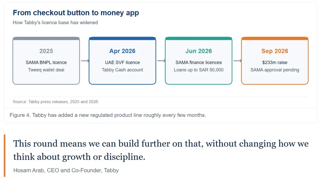320x187 pixels.
Task: Click the blue top bar of Apr 2026 card
Action: 122,38
